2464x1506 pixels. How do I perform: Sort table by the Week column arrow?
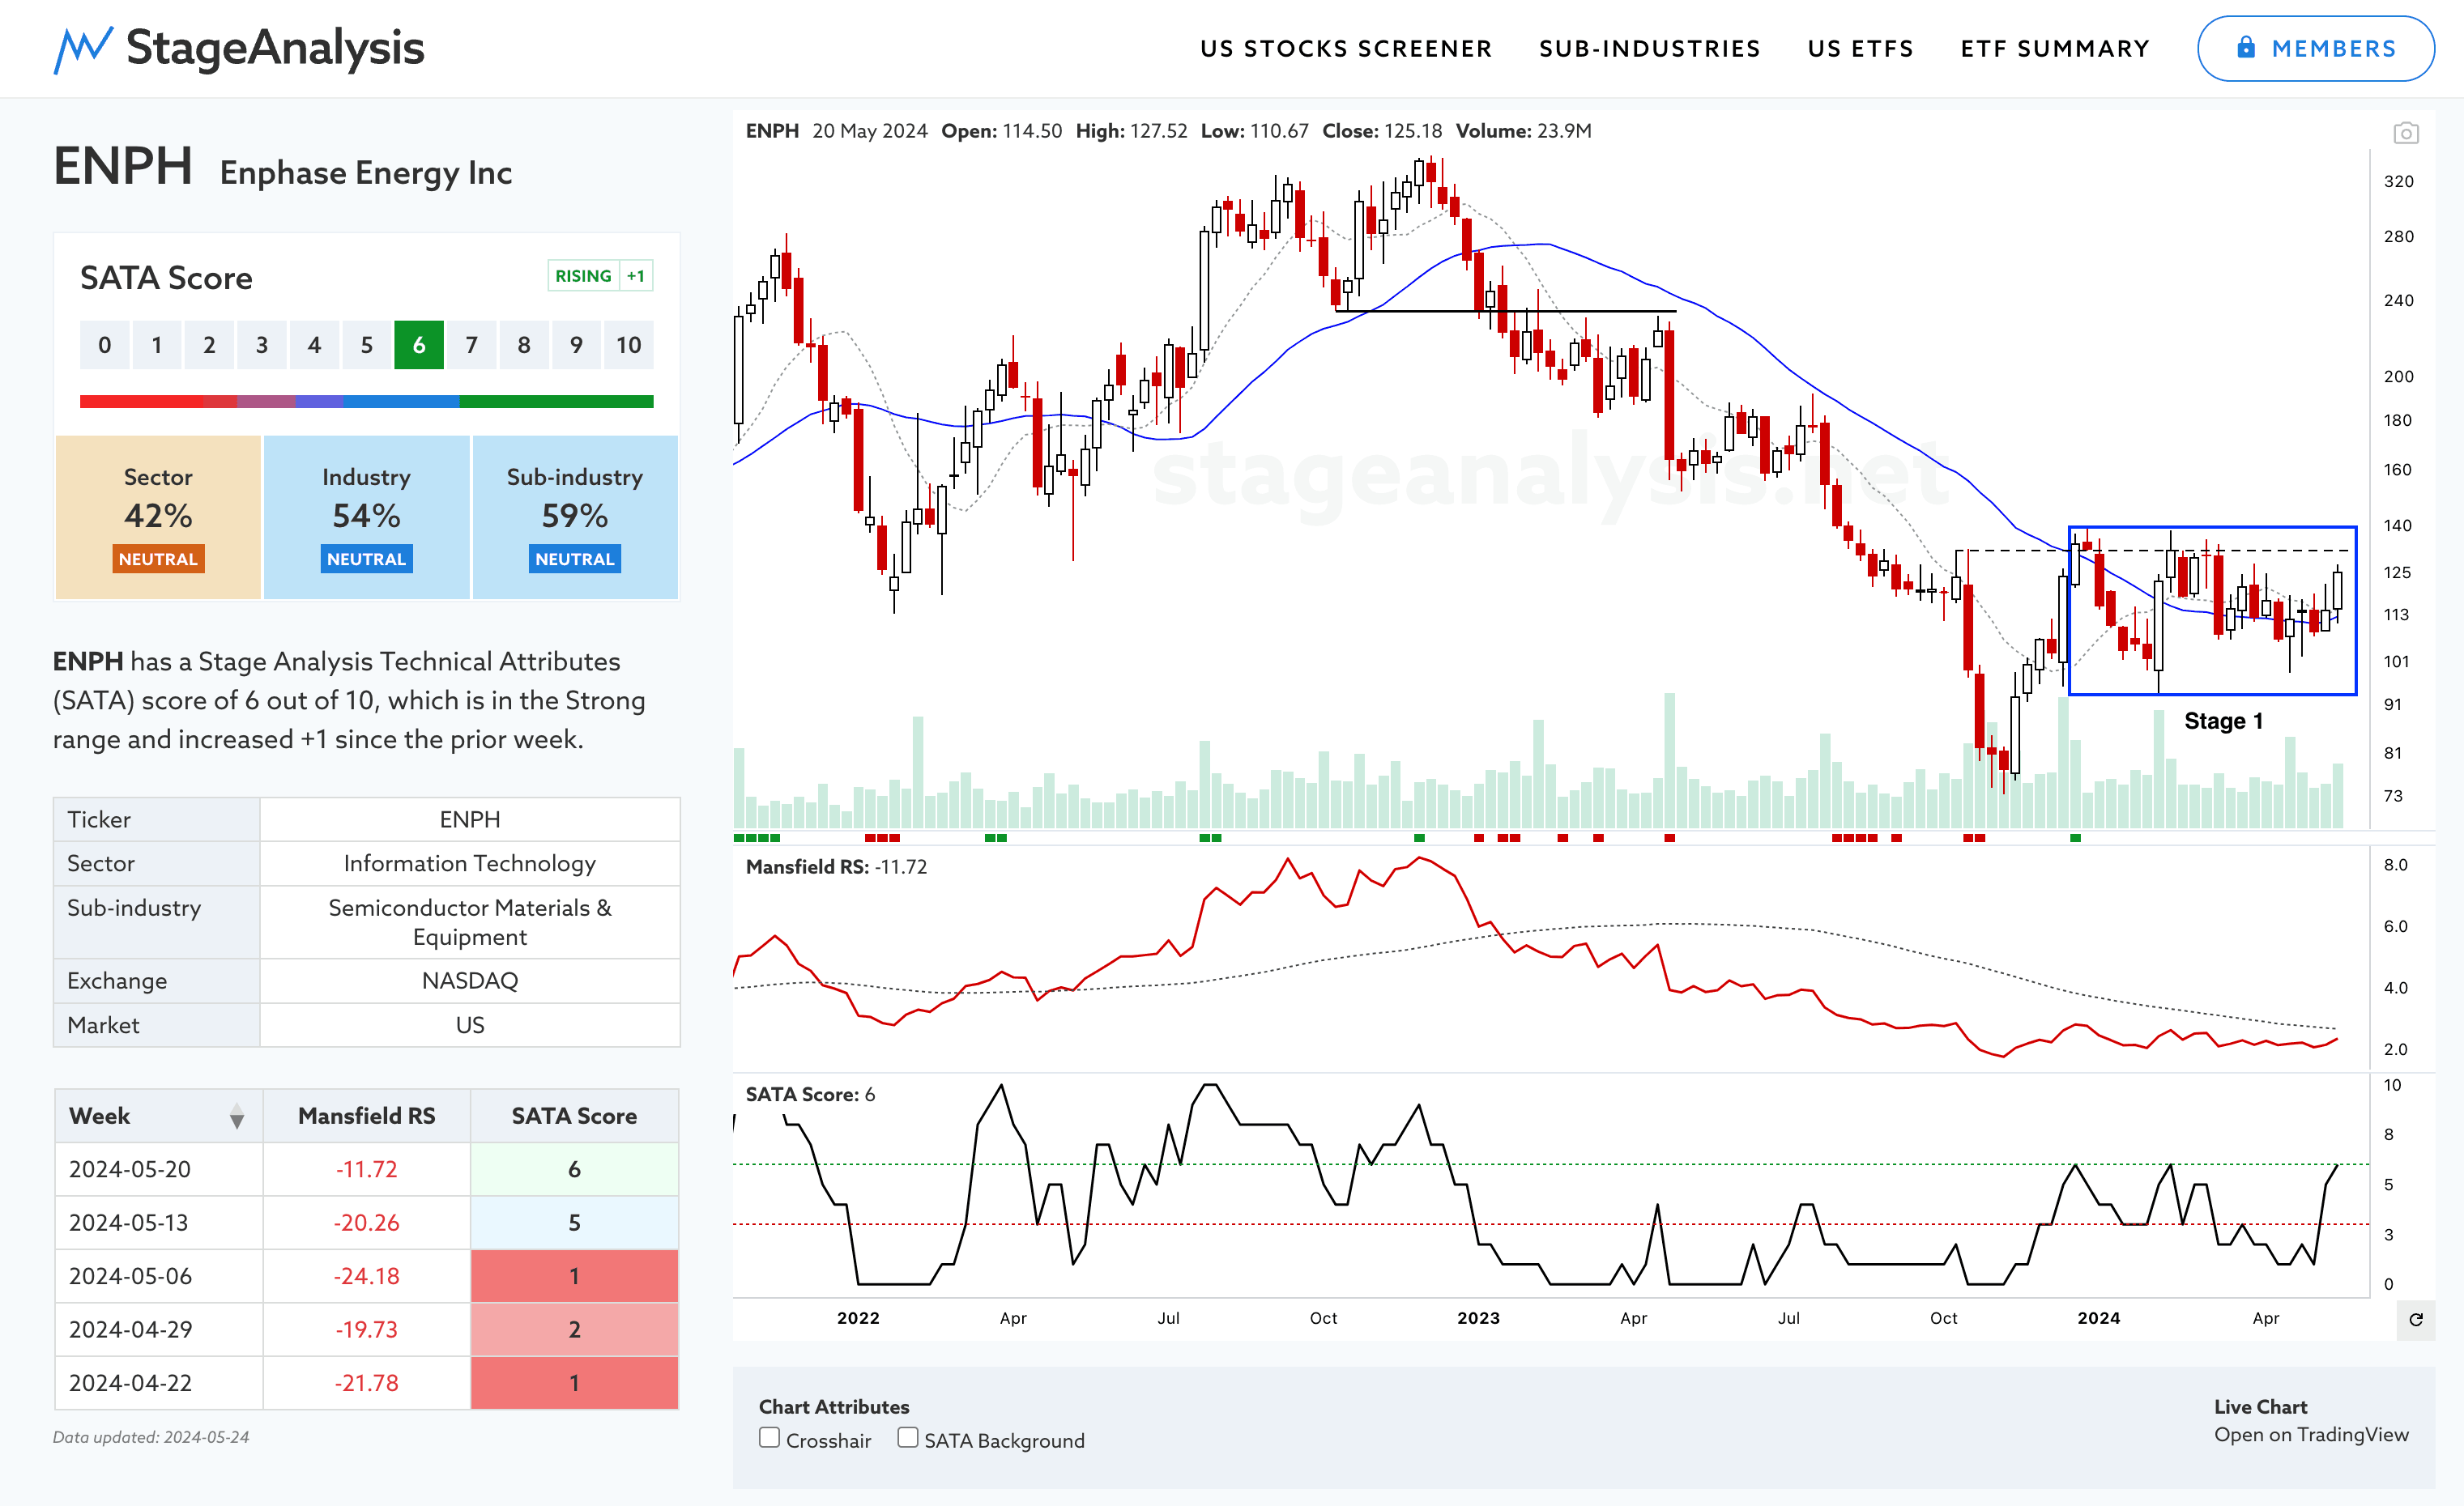236,1117
